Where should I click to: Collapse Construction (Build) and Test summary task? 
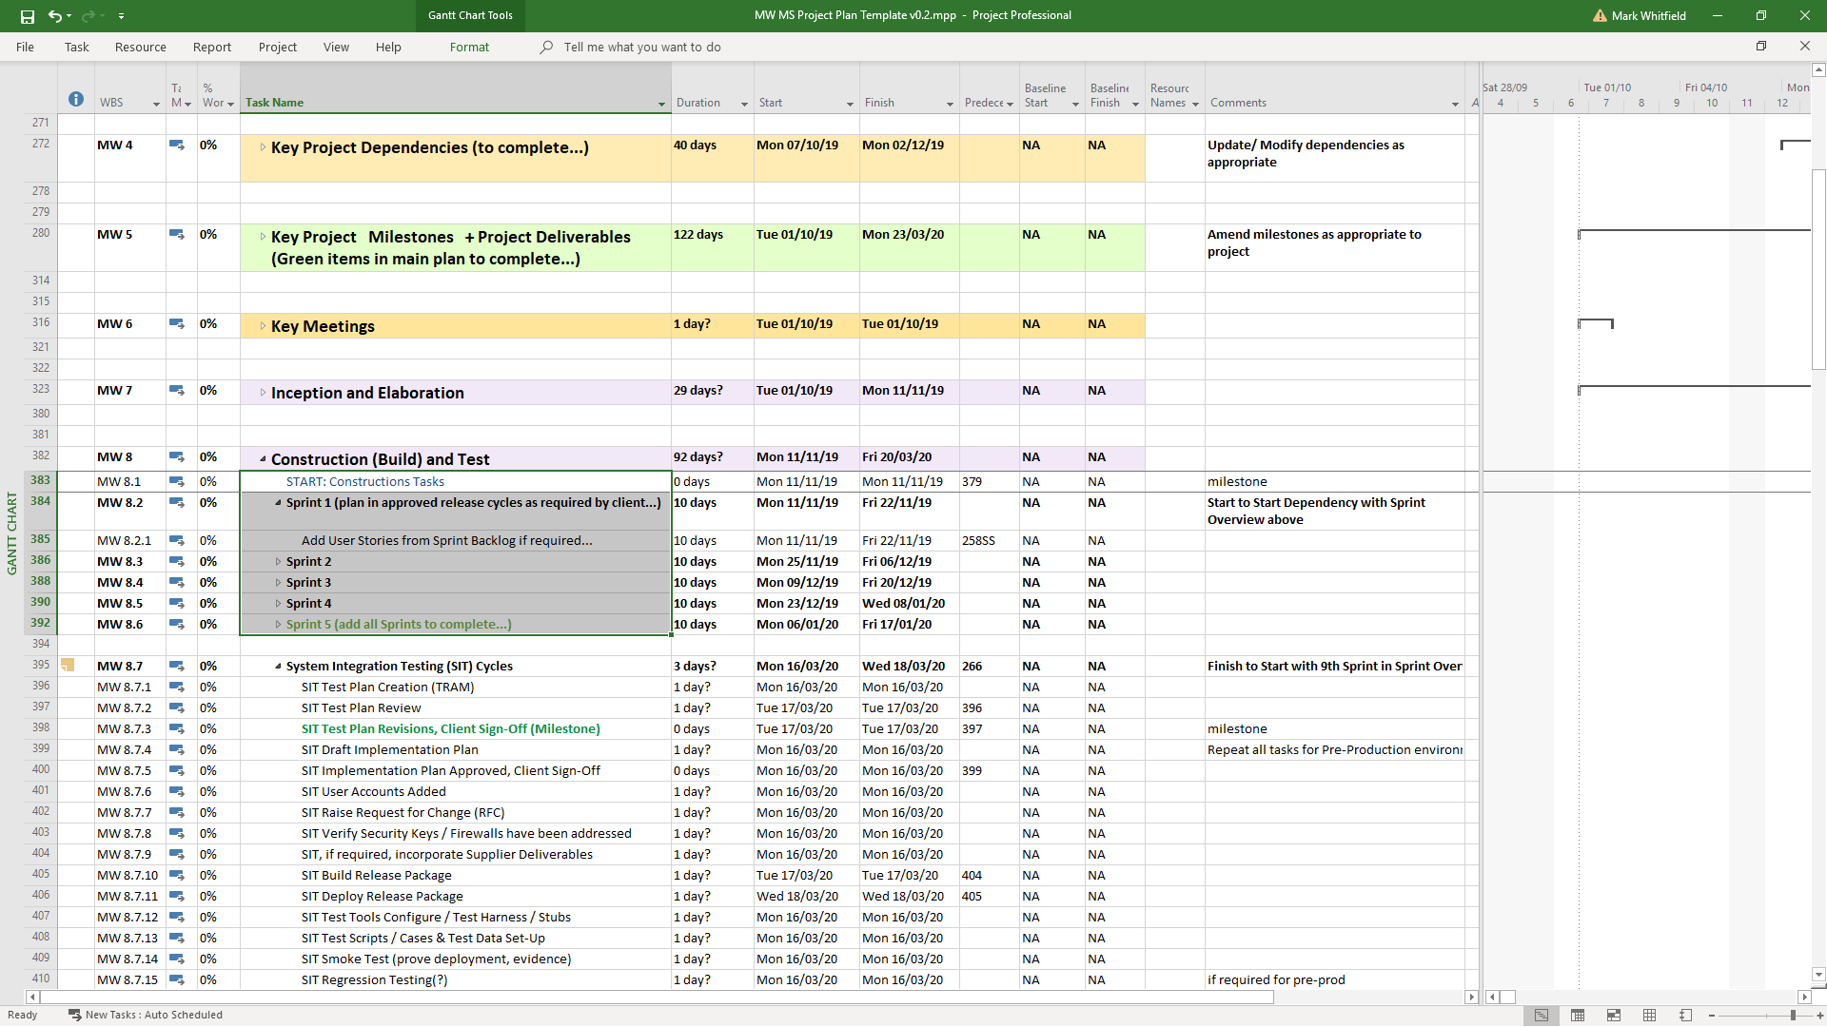(263, 458)
